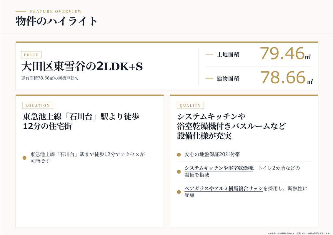Click the gold bullet beside ペアガラス item
The width and height of the screenshot is (333, 235).
point(179,192)
